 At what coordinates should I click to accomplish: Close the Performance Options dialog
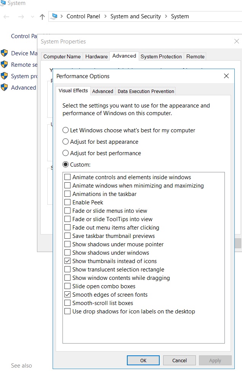tap(226, 76)
